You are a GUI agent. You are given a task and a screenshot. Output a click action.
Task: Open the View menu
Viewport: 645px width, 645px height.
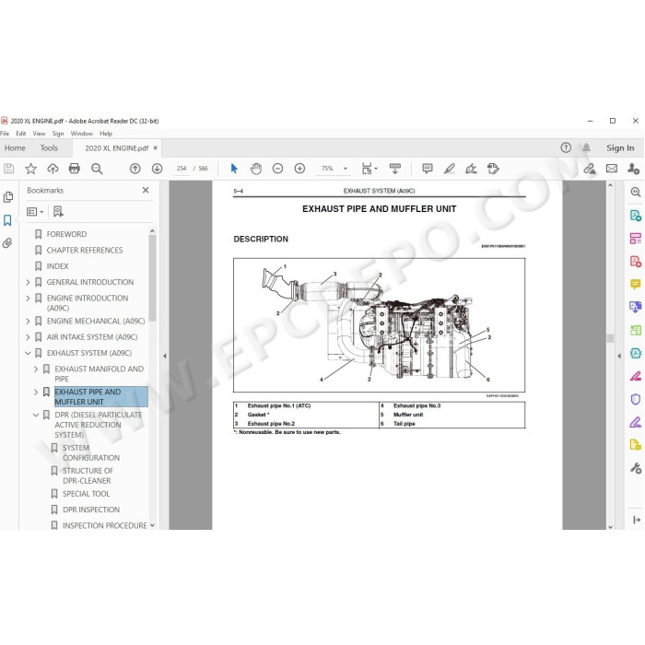(x=39, y=134)
